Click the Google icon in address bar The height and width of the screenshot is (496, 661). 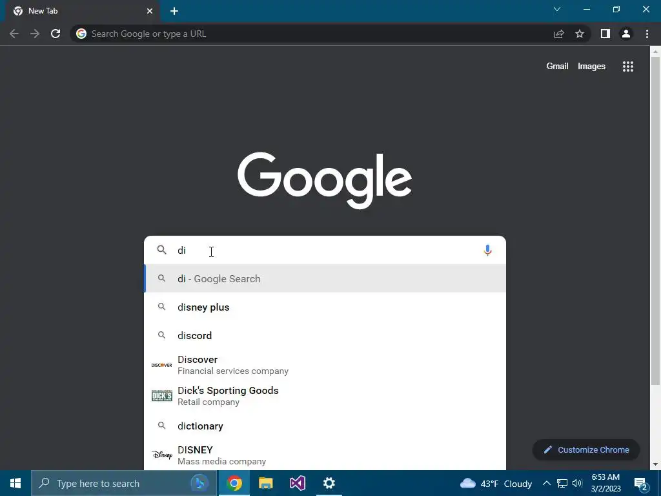click(81, 34)
